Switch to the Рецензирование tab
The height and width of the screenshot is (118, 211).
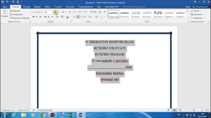click(86, 7)
